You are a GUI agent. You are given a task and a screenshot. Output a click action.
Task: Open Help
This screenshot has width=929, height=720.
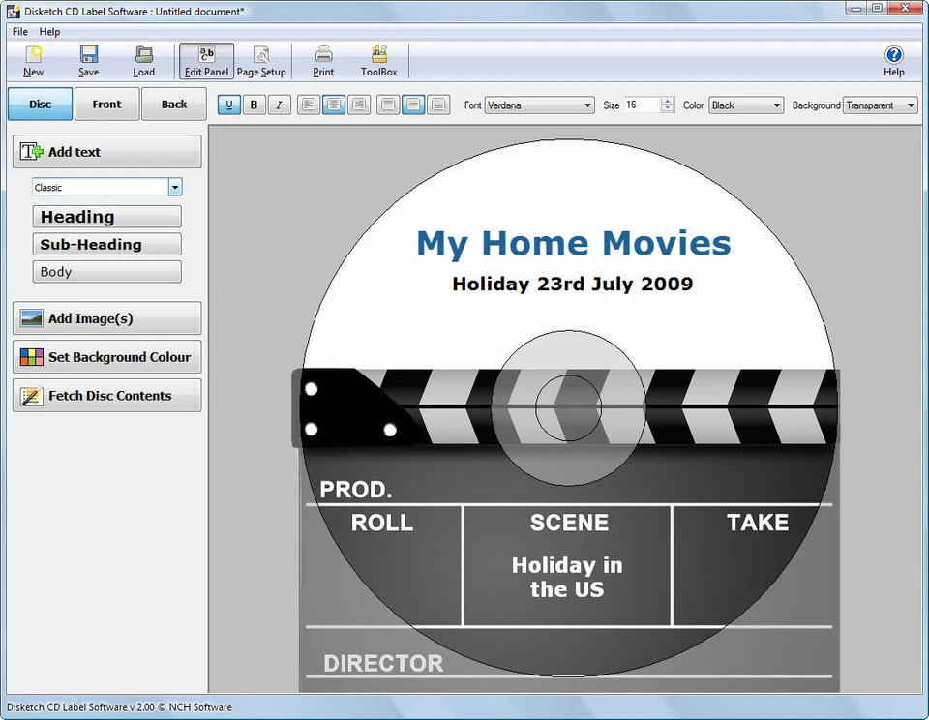point(892,60)
